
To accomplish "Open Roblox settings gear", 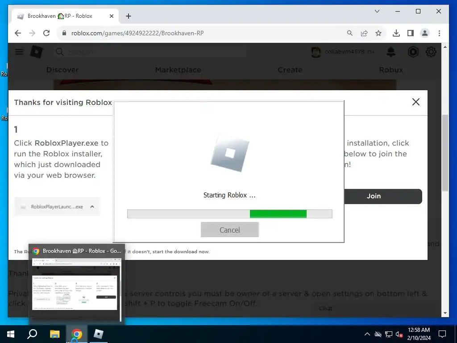I will pos(431,52).
